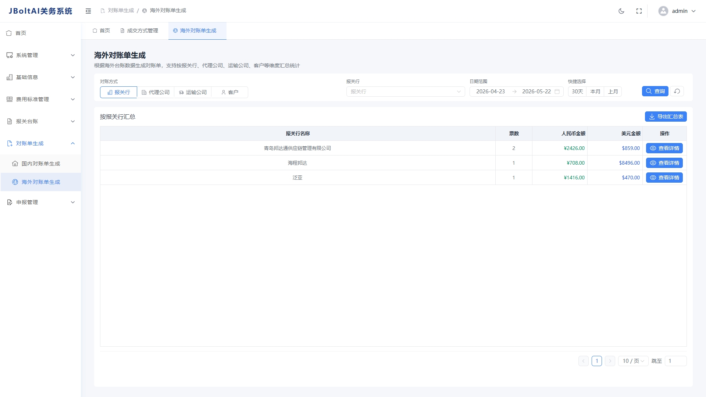Click the reset refresh icon button
The height and width of the screenshot is (397, 706).
(x=677, y=91)
